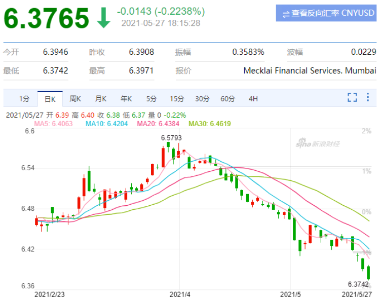Click the MA30 indicator label
The height and width of the screenshot is (298, 380).
click(210, 124)
